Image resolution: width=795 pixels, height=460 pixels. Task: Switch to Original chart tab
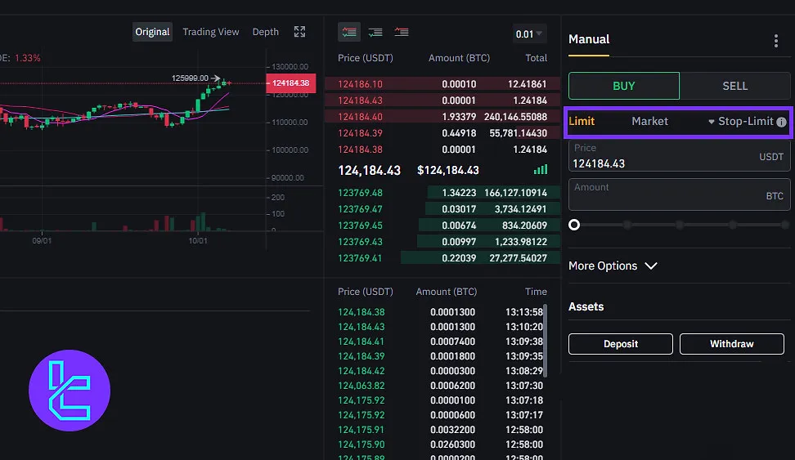pyautogui.click(x=152, y=32)
